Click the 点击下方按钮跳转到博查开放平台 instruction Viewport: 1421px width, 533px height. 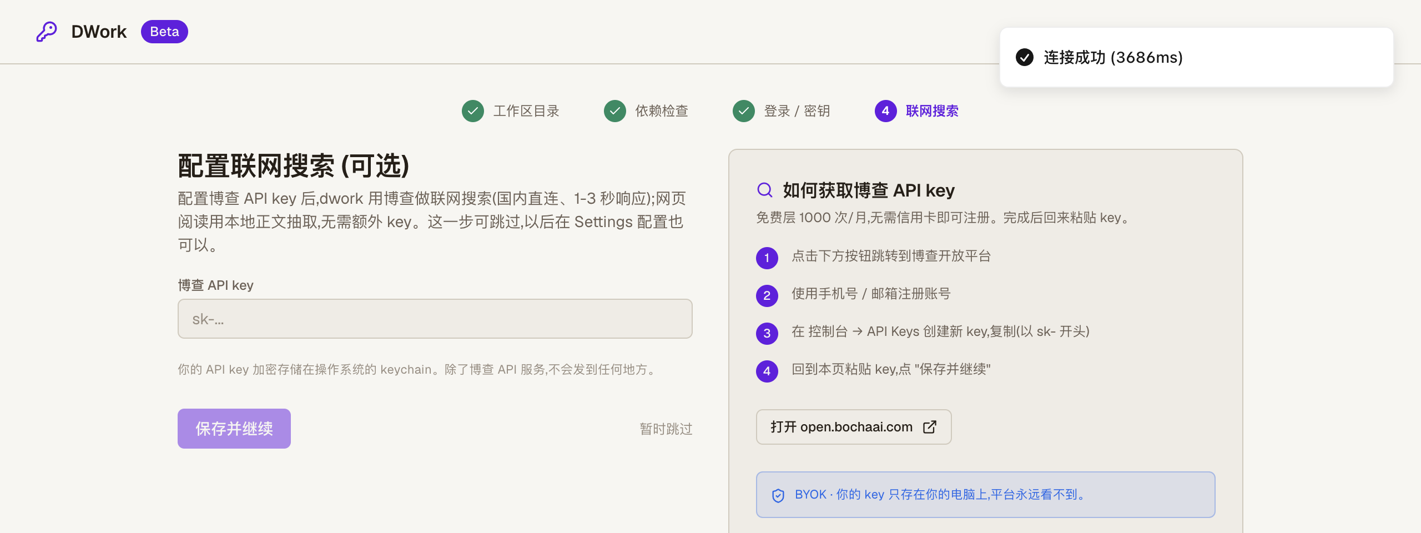pyautogui.click(x=891, y=256)
